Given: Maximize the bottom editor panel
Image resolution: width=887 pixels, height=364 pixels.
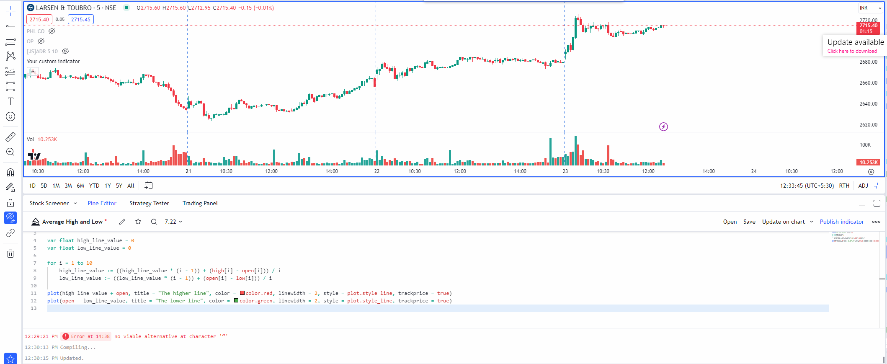Looking at the screenshot, I should [877, 203].
